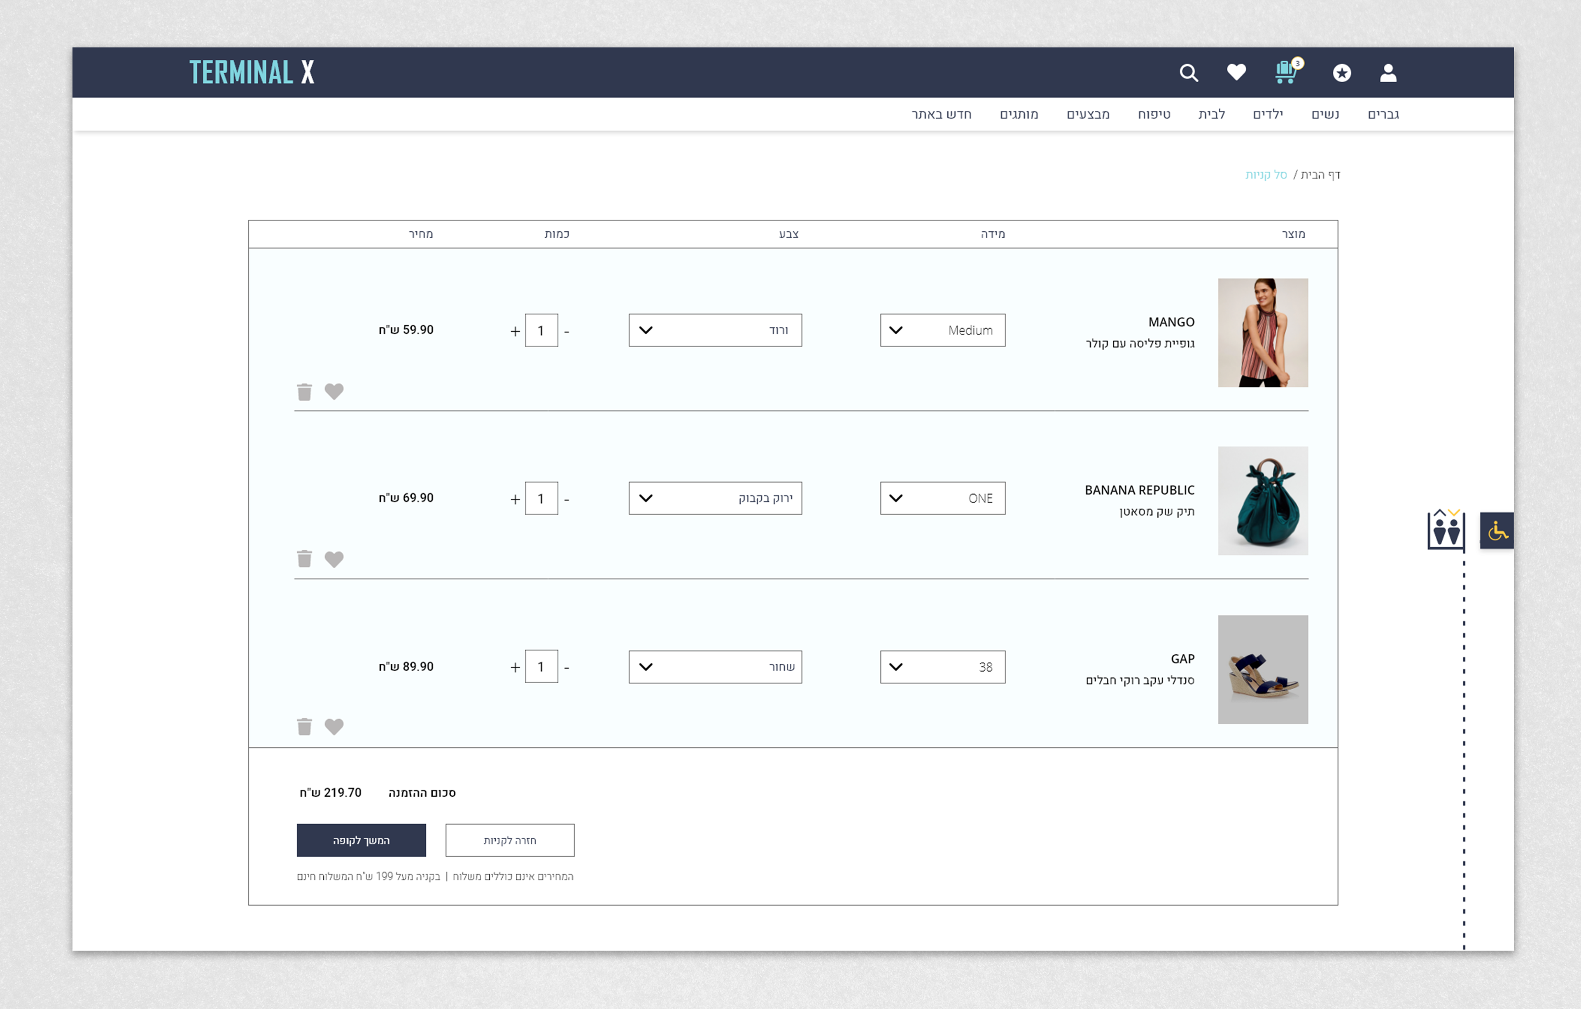Click the צבע column header
The height and width of the screenshot is (1009, 1581).
click(x=788, y=234)
